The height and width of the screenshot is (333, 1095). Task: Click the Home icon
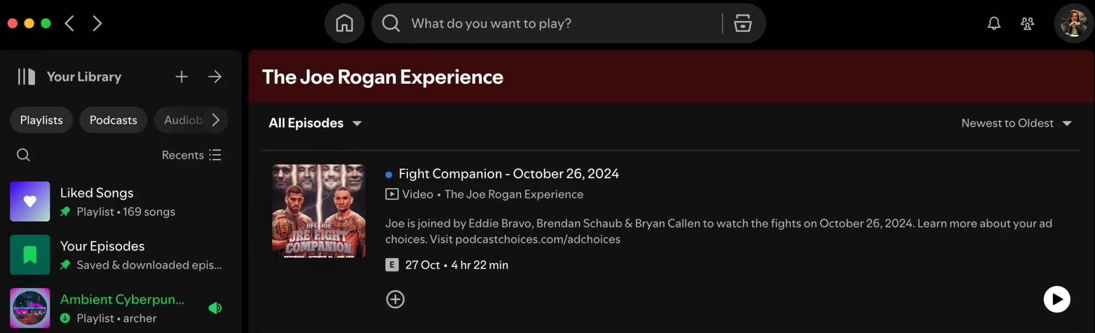344,23
